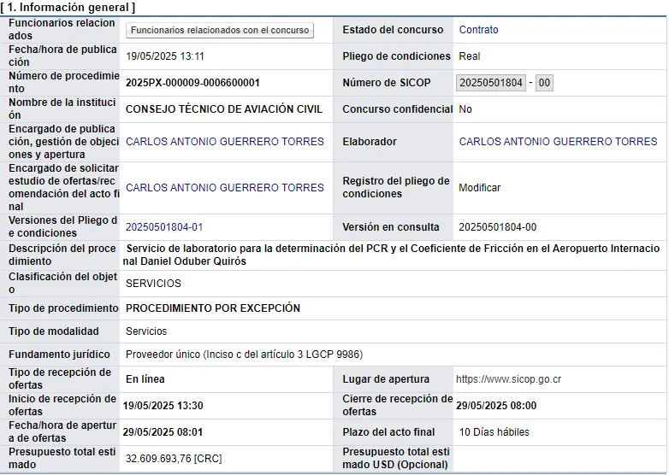This screenshot has width=669, height=475.
Task: Select versión en consulta 20250501804-00
Action: point(498,227)
